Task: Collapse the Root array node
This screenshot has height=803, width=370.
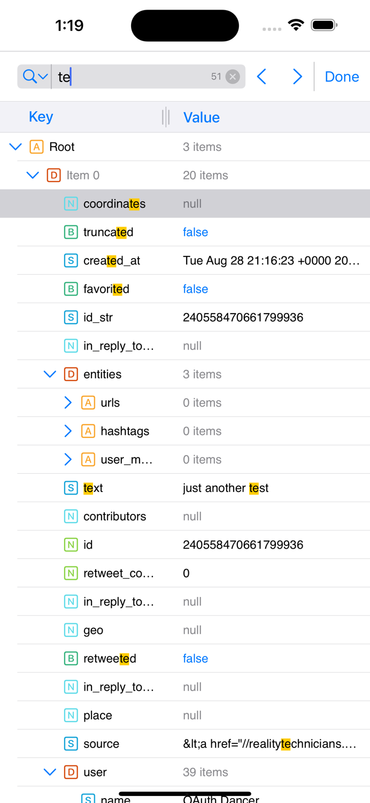Action: (15, 147)
